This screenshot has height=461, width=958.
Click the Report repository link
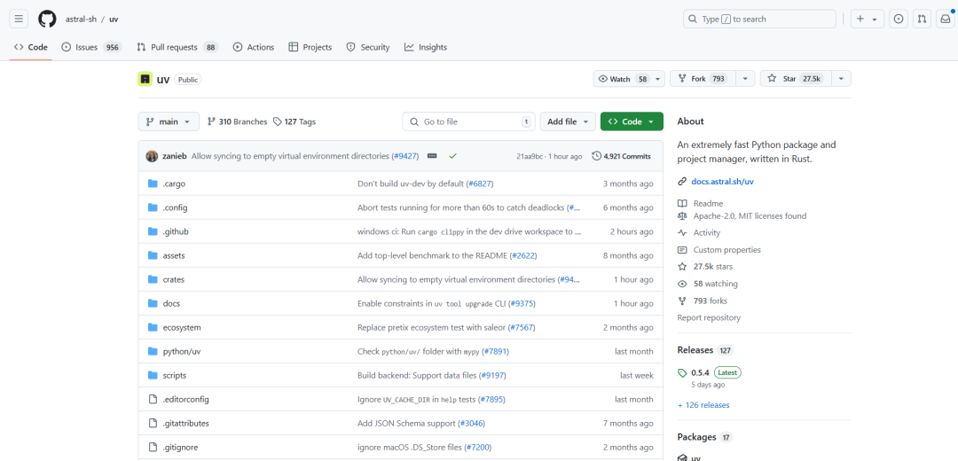pos(709,317)
